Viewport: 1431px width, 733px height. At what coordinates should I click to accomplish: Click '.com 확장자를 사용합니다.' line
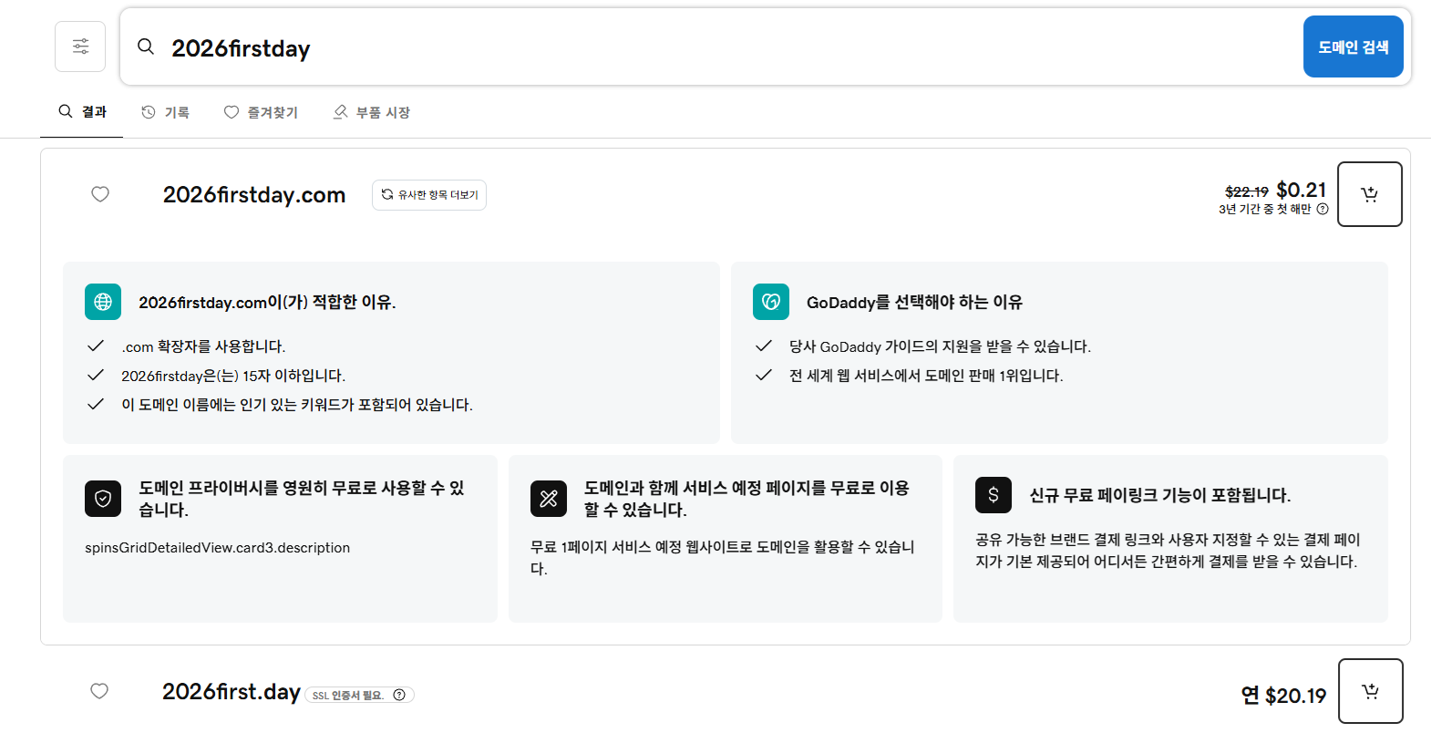point(203,346)
